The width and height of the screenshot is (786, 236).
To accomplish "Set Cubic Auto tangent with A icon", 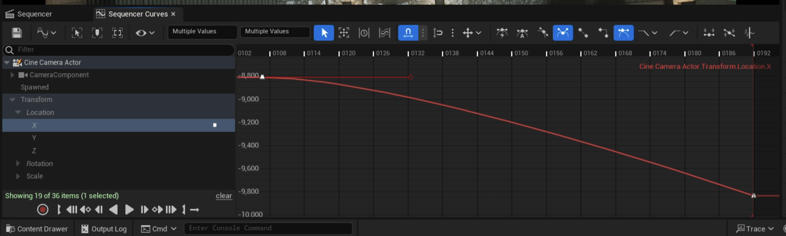I will pyautogui.click(x=522, y=33).
